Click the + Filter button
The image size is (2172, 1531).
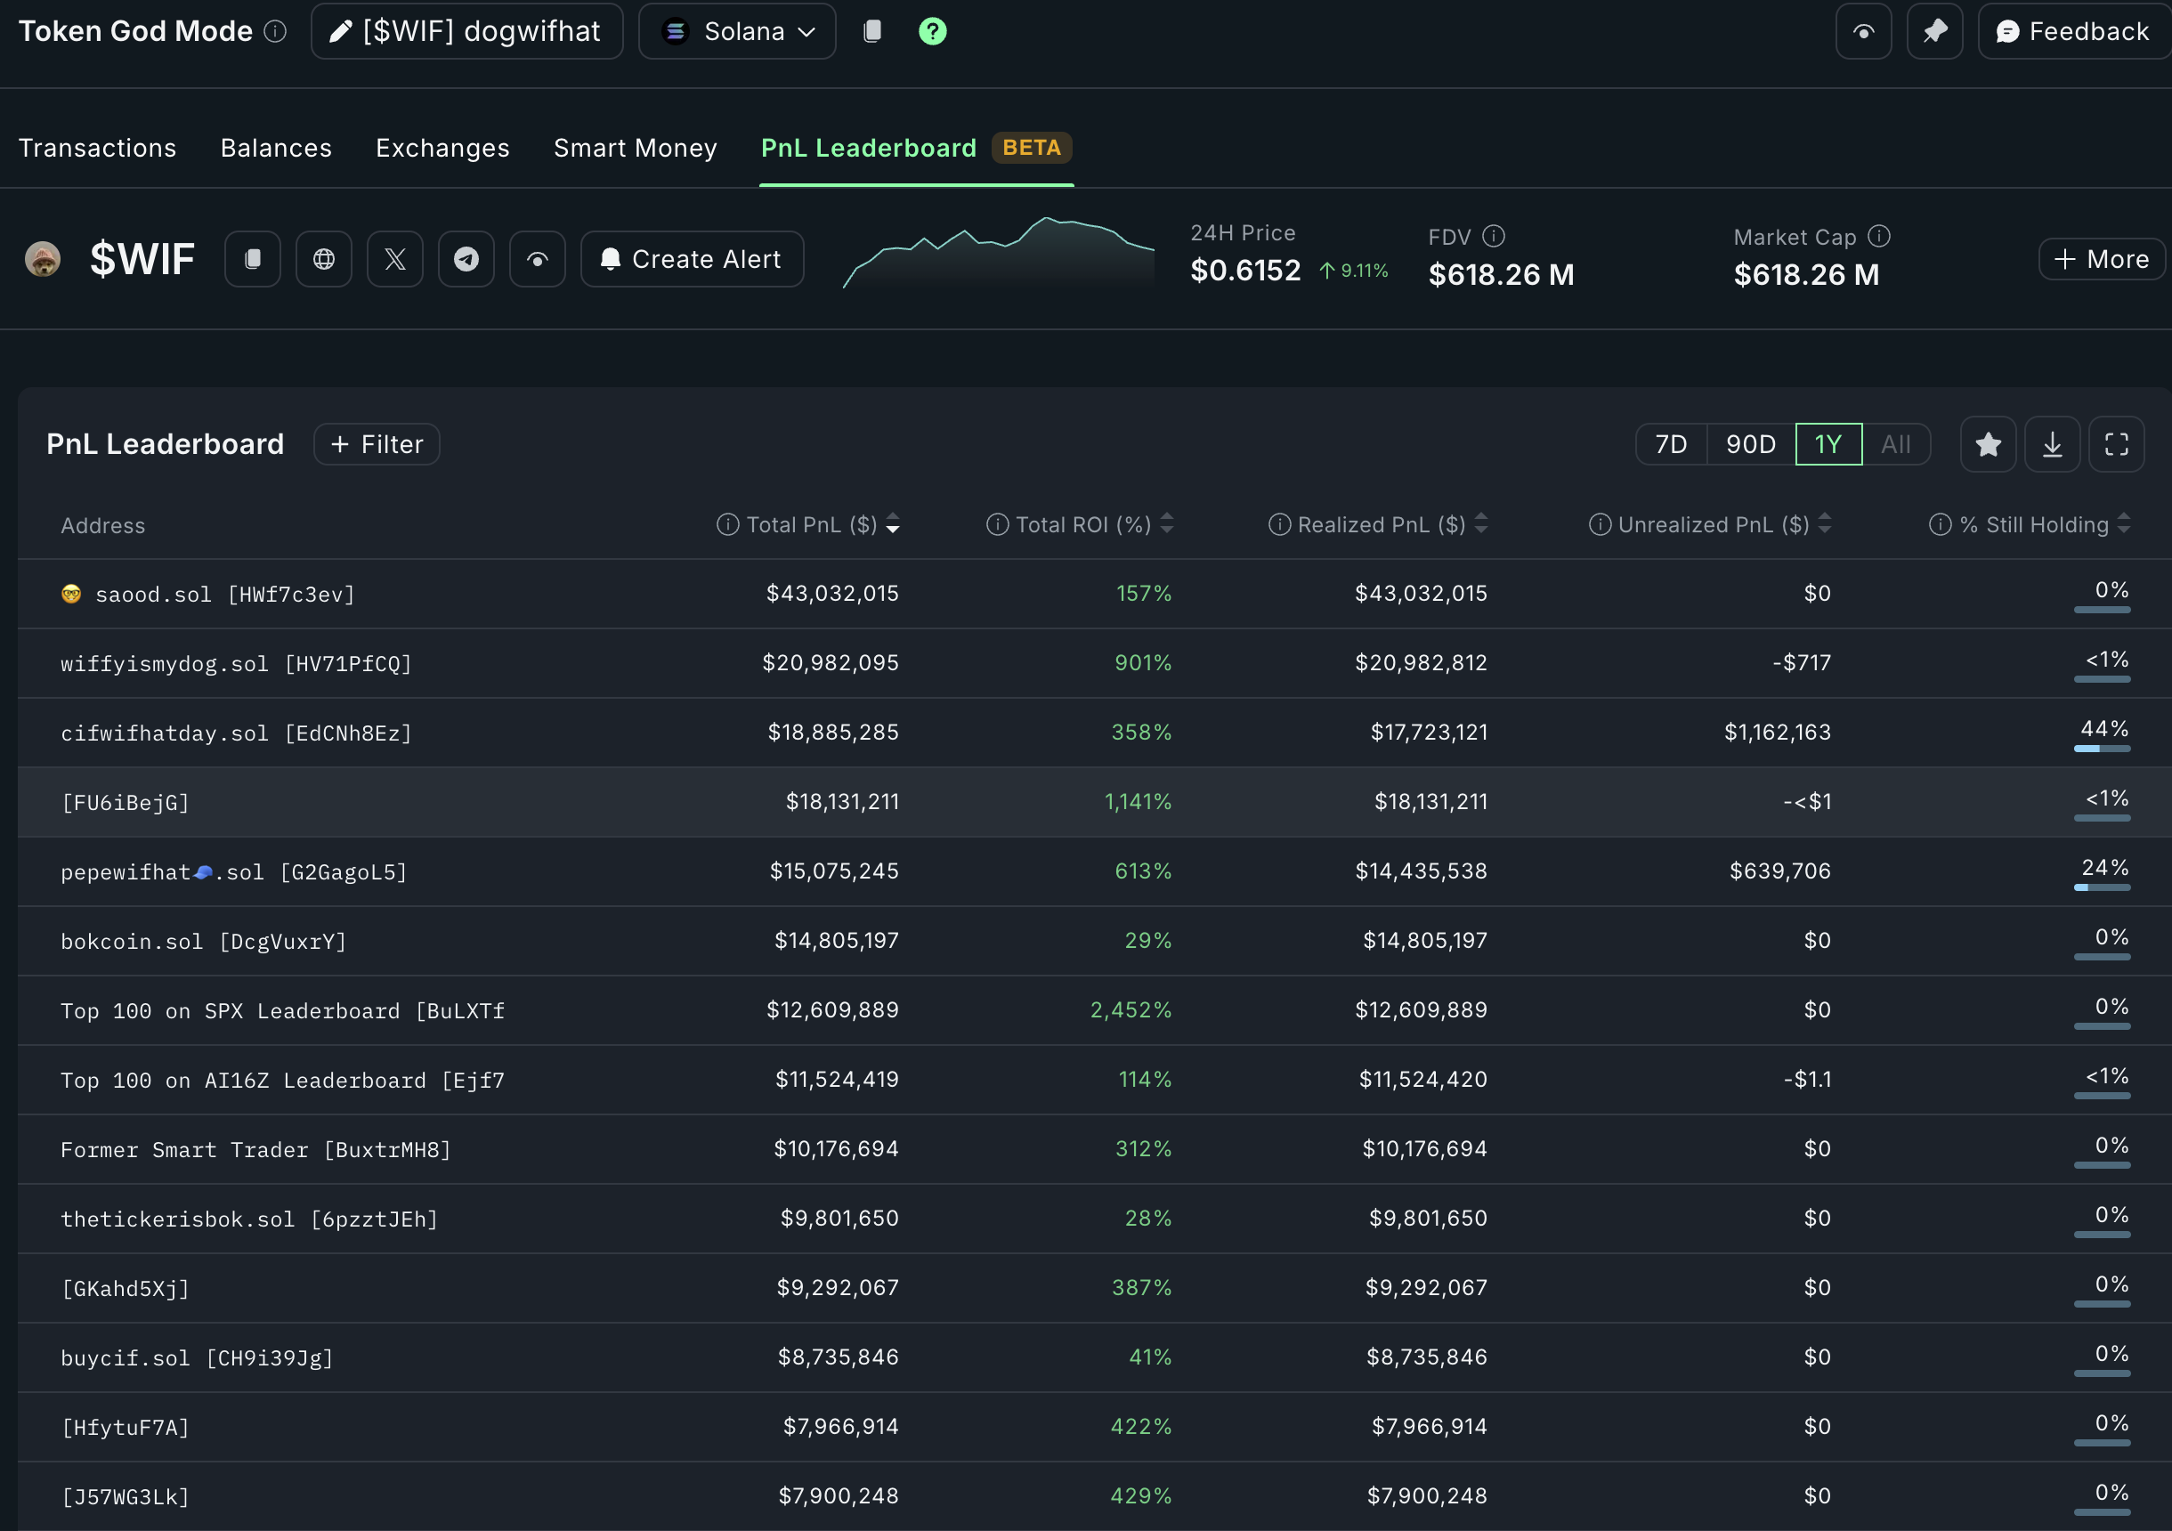tap(377, 445)
